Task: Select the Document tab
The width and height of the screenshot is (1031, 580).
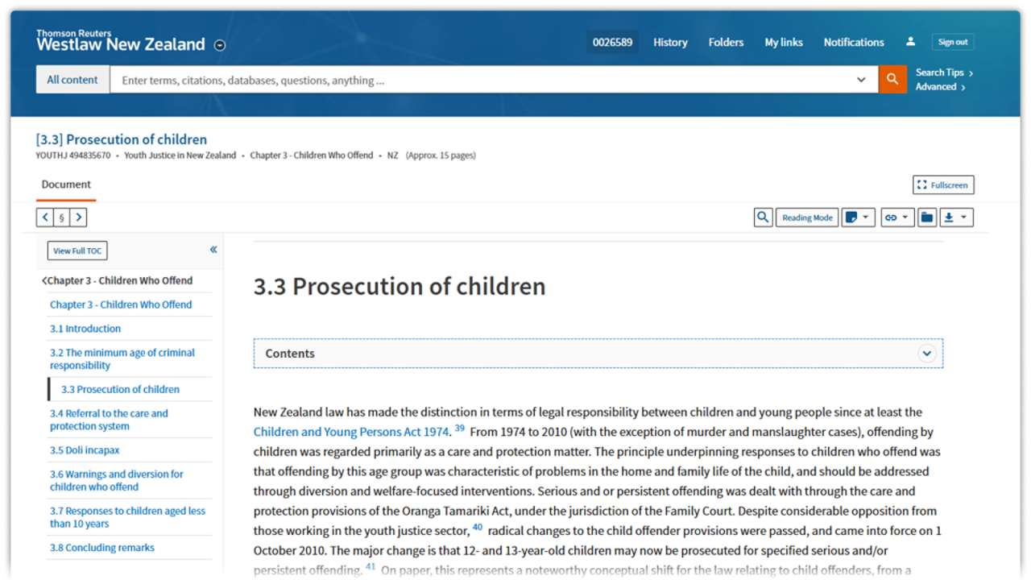Action: coord(66,184)
